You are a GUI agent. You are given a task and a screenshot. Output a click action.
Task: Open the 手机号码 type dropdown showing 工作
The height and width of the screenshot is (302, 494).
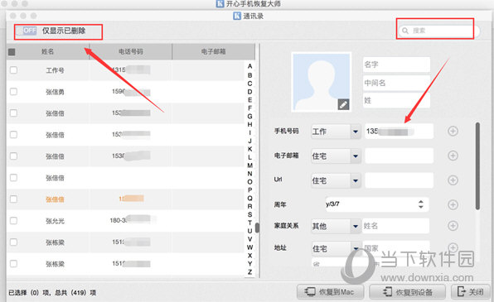pos(336,132)
